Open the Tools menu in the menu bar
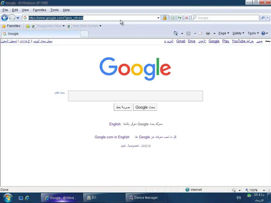 tap(55, 10)
